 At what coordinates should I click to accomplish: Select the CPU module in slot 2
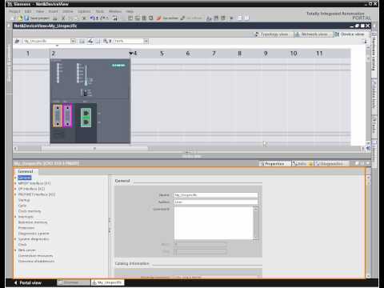(x=90, y=101)
